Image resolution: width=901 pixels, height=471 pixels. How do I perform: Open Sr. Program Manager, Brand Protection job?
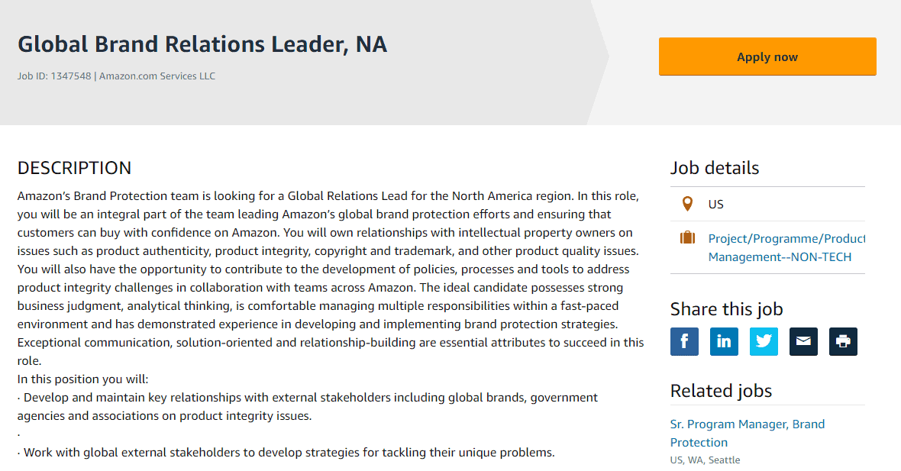(x=747, y=433)
